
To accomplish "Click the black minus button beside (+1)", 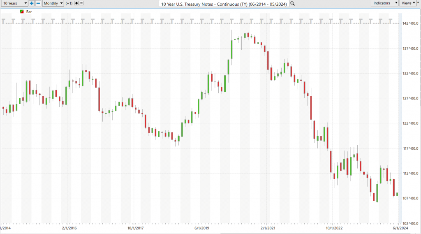I will 81,3.
